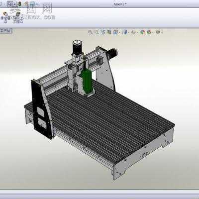Expand the Apply Scene dropdown arrow

point(153,32)
